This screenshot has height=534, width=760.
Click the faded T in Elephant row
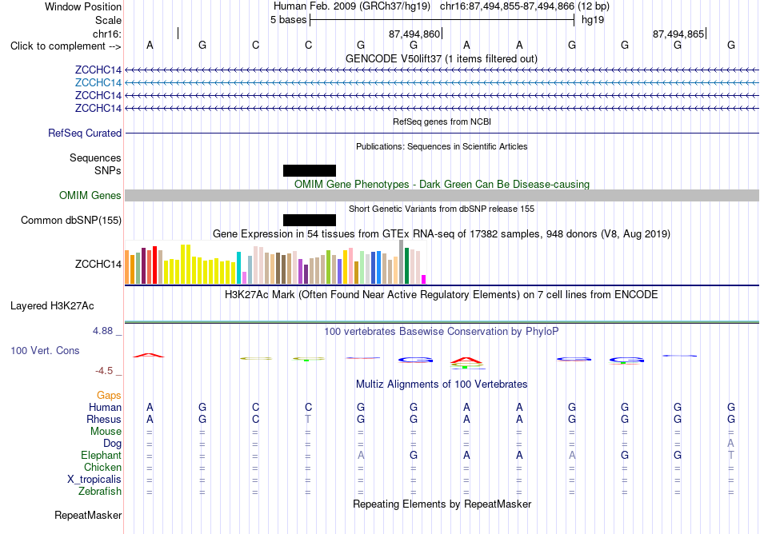[731, 455]
